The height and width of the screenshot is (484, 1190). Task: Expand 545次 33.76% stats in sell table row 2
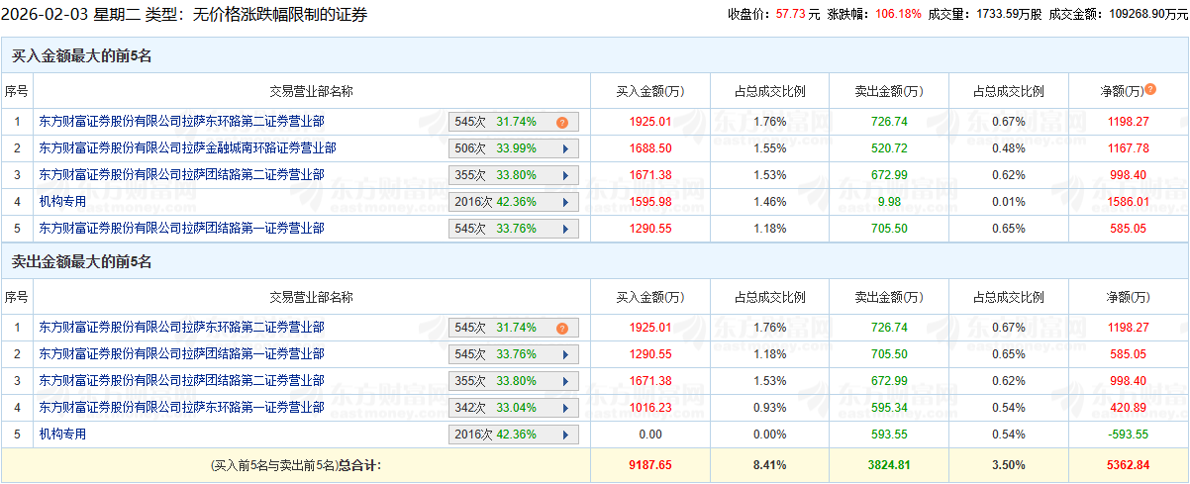tap(565, 354)
